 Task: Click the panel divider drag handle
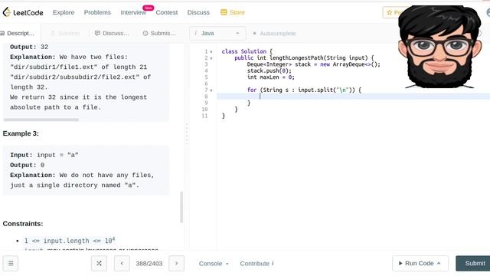pyautogui.click(x=187, y=135)
